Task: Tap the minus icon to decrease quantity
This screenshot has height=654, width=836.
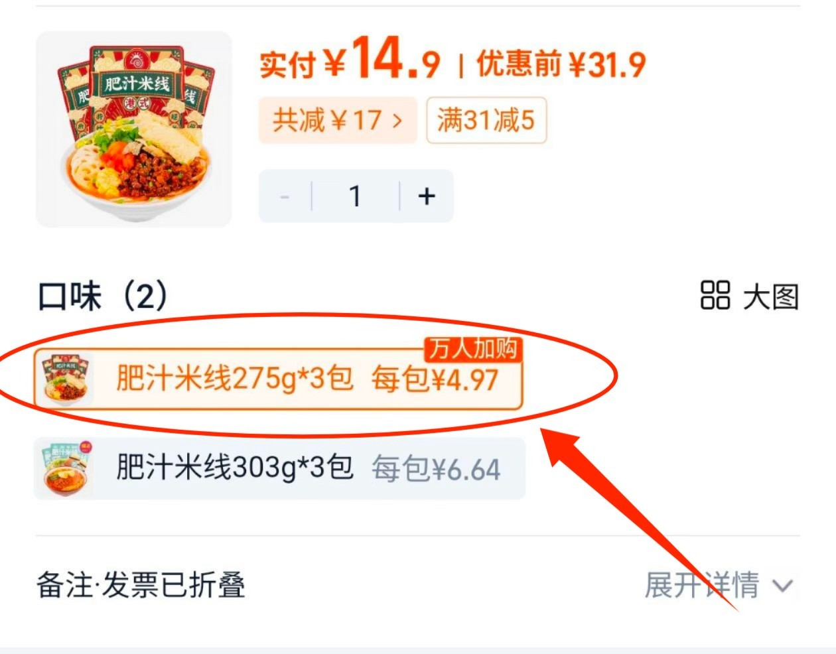Action: point(285,196)
